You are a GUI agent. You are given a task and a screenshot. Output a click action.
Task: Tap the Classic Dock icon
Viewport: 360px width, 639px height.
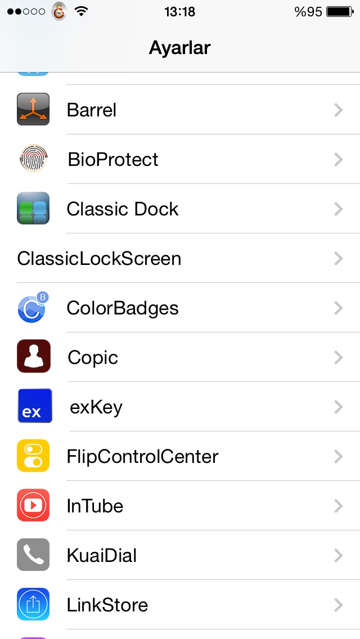(x=33, y=208)
